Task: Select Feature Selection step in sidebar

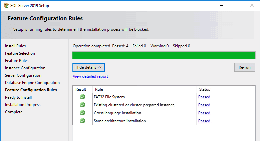Action: coord(20,53)
